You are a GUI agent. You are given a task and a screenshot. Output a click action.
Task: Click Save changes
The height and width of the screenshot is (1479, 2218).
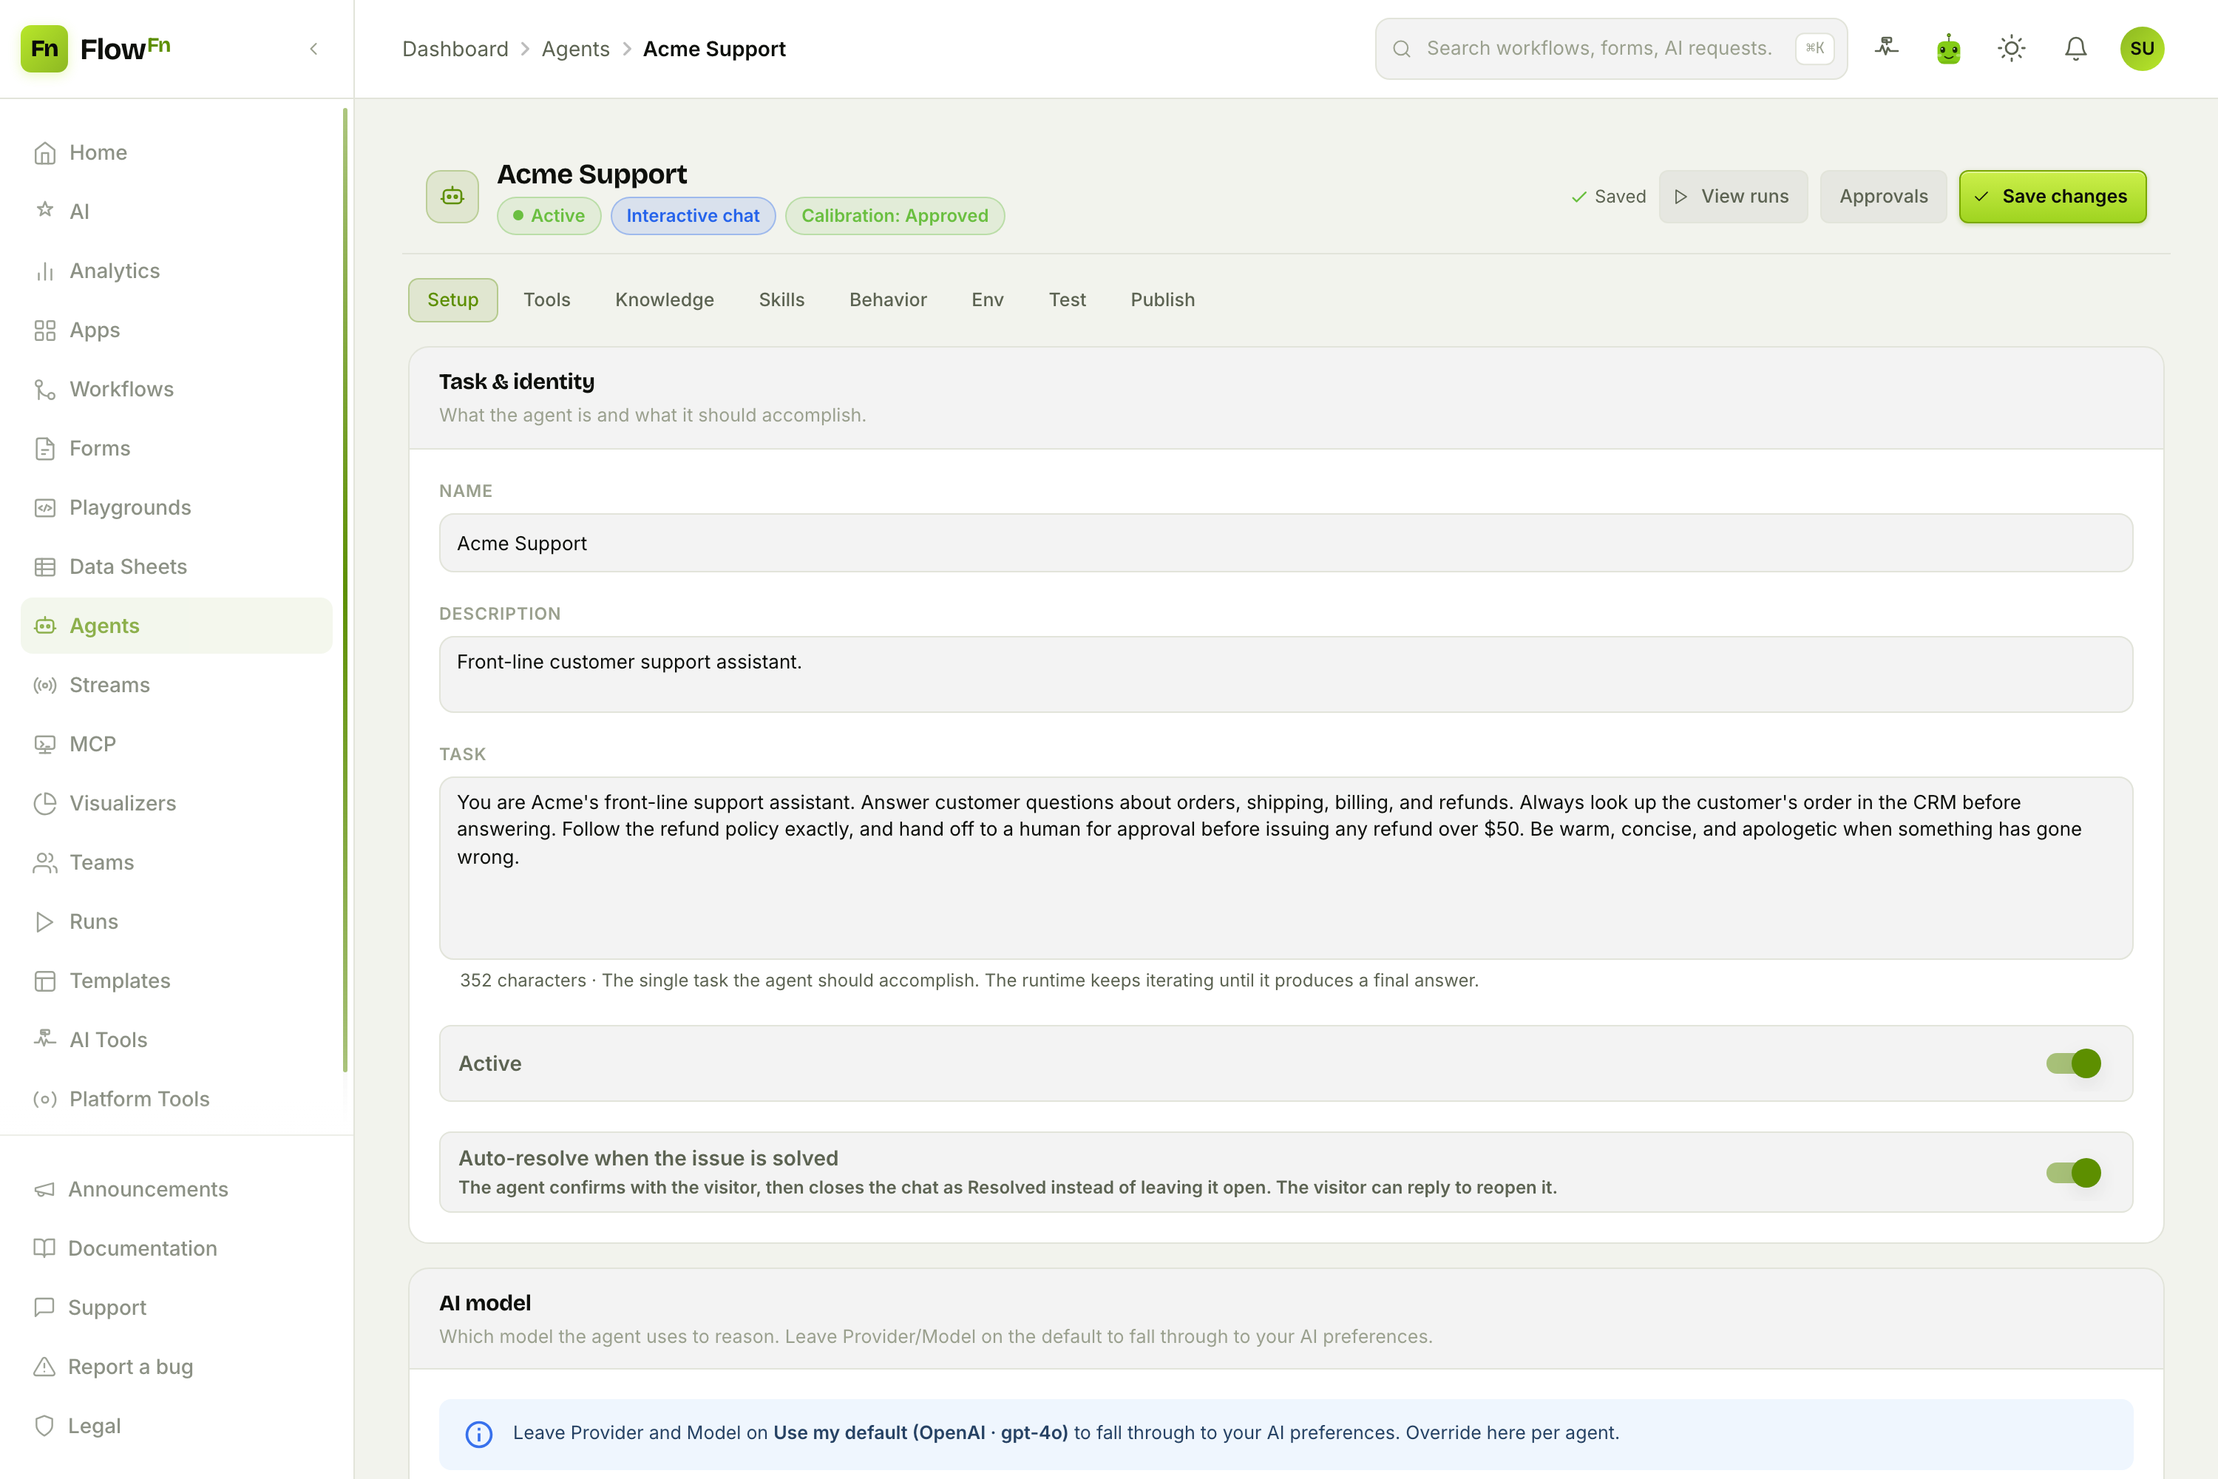click(2052, 196)
